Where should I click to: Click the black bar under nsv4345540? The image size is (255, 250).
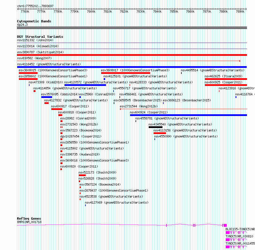point(156,127)
